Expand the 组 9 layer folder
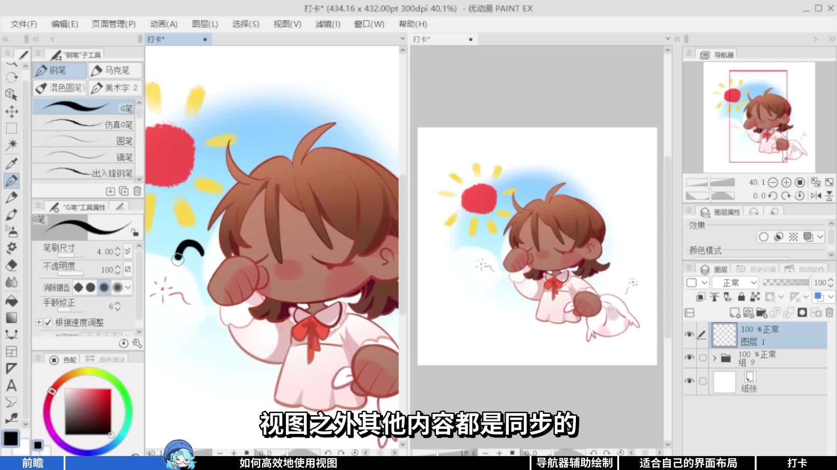The height and width of the screenshot is (470, 837). tap(715, 358)
